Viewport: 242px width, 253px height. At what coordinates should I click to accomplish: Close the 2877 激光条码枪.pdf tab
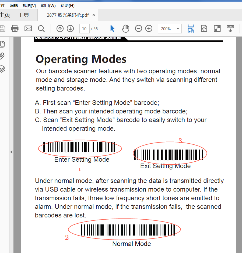pyautogui.click(x=94, y=15)
